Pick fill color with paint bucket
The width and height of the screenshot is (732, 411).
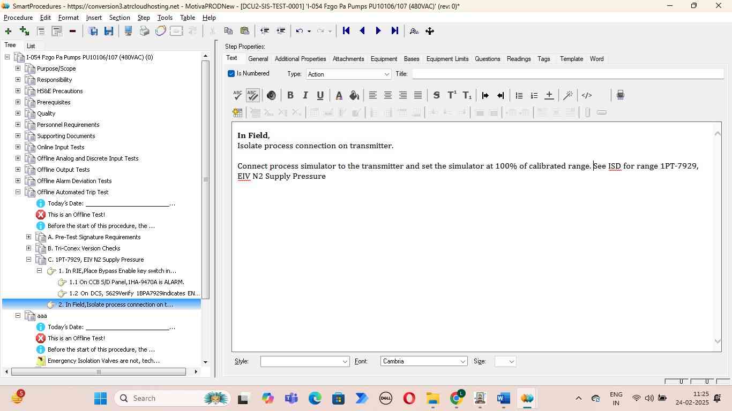pos(354,95)
